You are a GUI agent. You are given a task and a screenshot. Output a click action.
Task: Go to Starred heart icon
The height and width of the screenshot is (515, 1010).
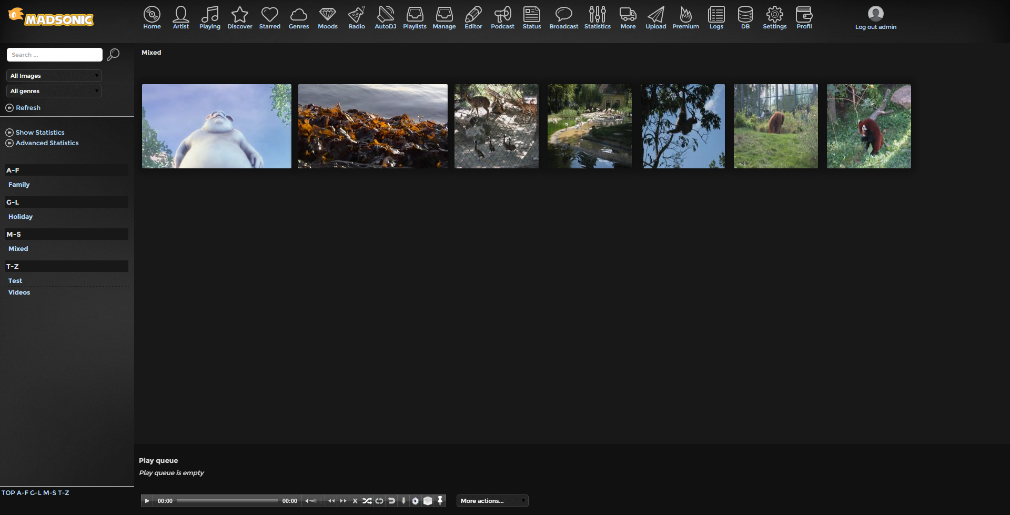tap(269, 17)
